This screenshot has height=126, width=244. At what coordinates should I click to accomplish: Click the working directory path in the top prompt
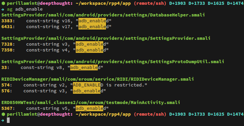coord(103,3)
